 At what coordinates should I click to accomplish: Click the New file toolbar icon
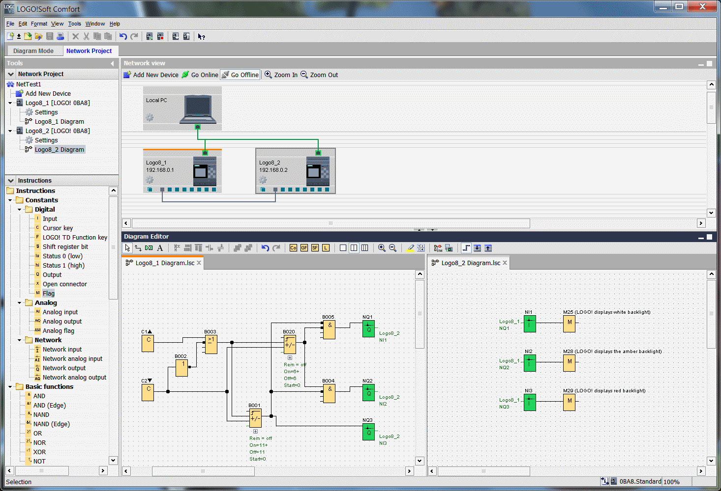click(x=11, y=36)
